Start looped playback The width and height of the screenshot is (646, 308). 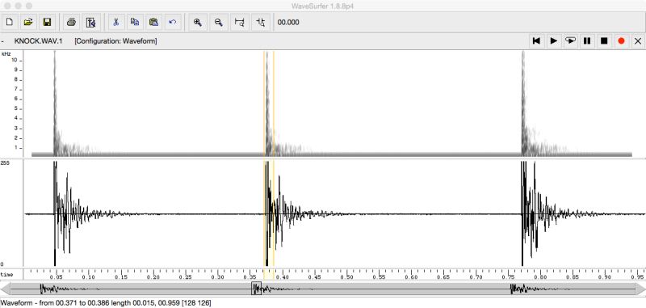tap(571, 40)
